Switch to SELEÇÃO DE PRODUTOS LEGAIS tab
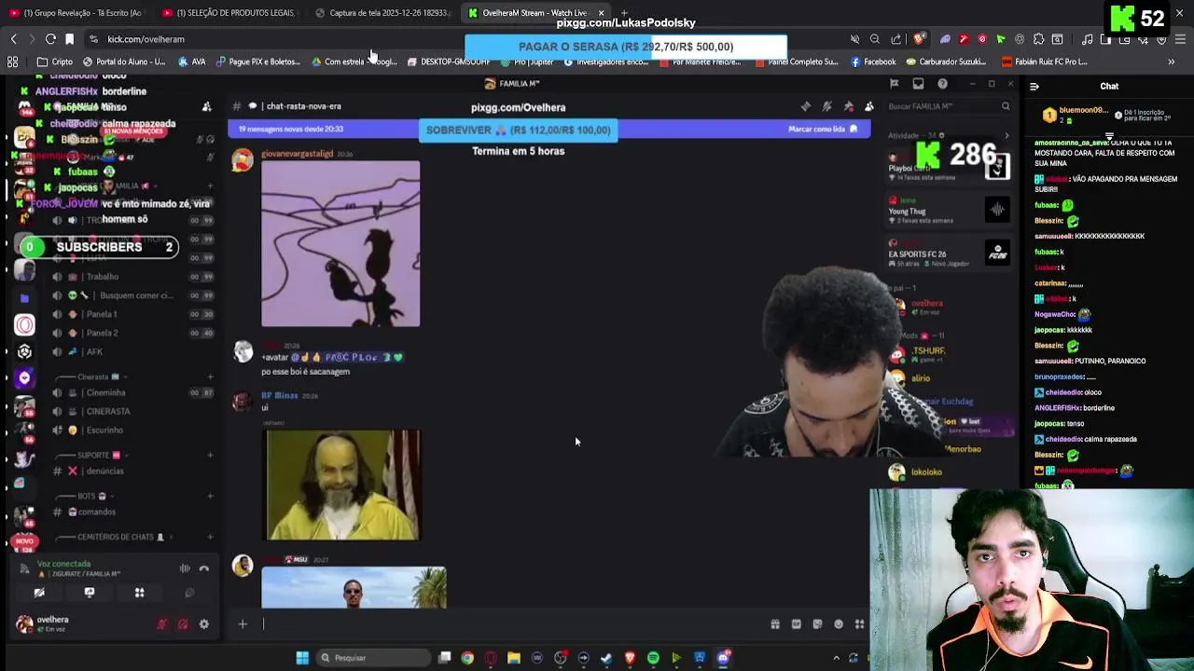This screenshot has width=1194, height=671. tap(229, 13)
